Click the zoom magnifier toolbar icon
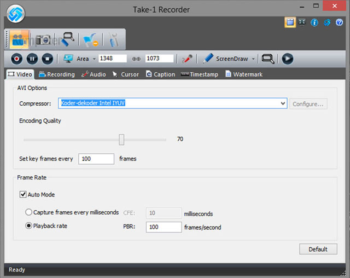This screenshot has height=278, width=350. 268,59
